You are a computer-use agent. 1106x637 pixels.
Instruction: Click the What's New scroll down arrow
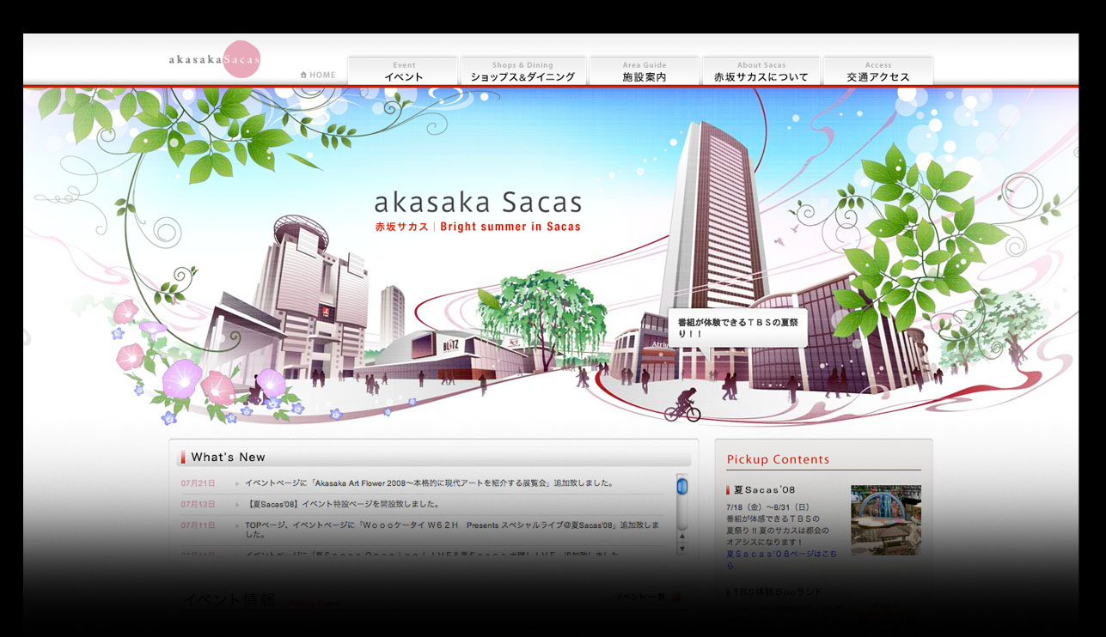click(x=682, y=548)
